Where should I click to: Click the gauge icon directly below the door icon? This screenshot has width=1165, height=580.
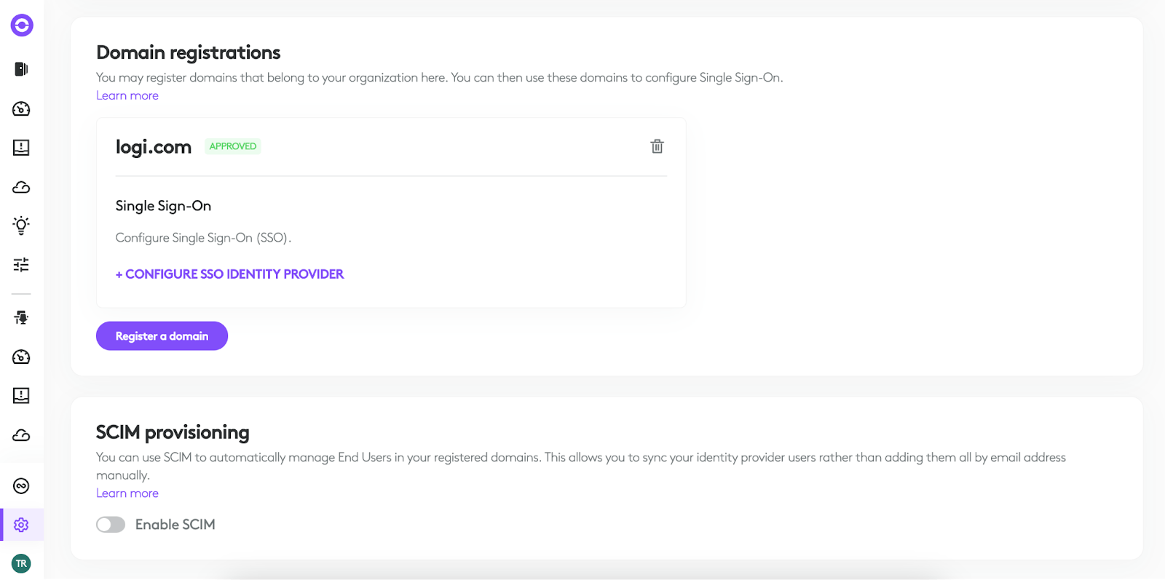pyautogui.click(x=21, y=109)
